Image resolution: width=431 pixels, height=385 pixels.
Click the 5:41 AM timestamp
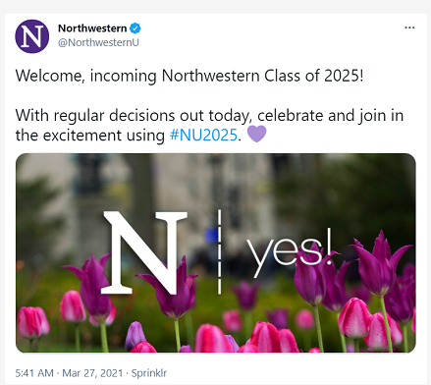pos(34,373)
